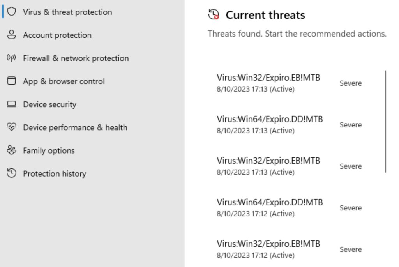Open Family options using the family icon
399x267 pixels.
click(12, 150)
